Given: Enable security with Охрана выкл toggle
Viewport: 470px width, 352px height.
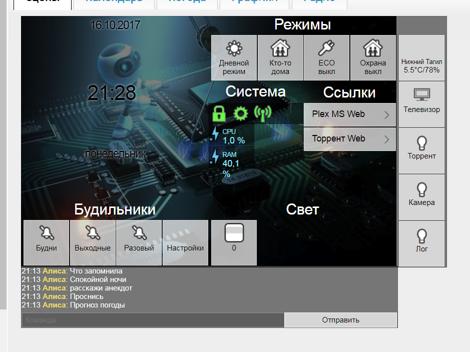Looking at the screenshot, I should 372,56.
